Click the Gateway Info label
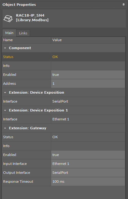 tap(6, 146)
